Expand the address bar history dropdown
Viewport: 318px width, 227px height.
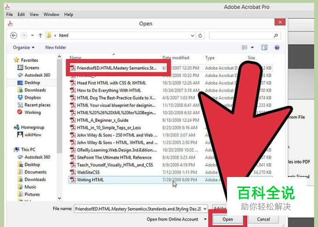pos(192,36)
